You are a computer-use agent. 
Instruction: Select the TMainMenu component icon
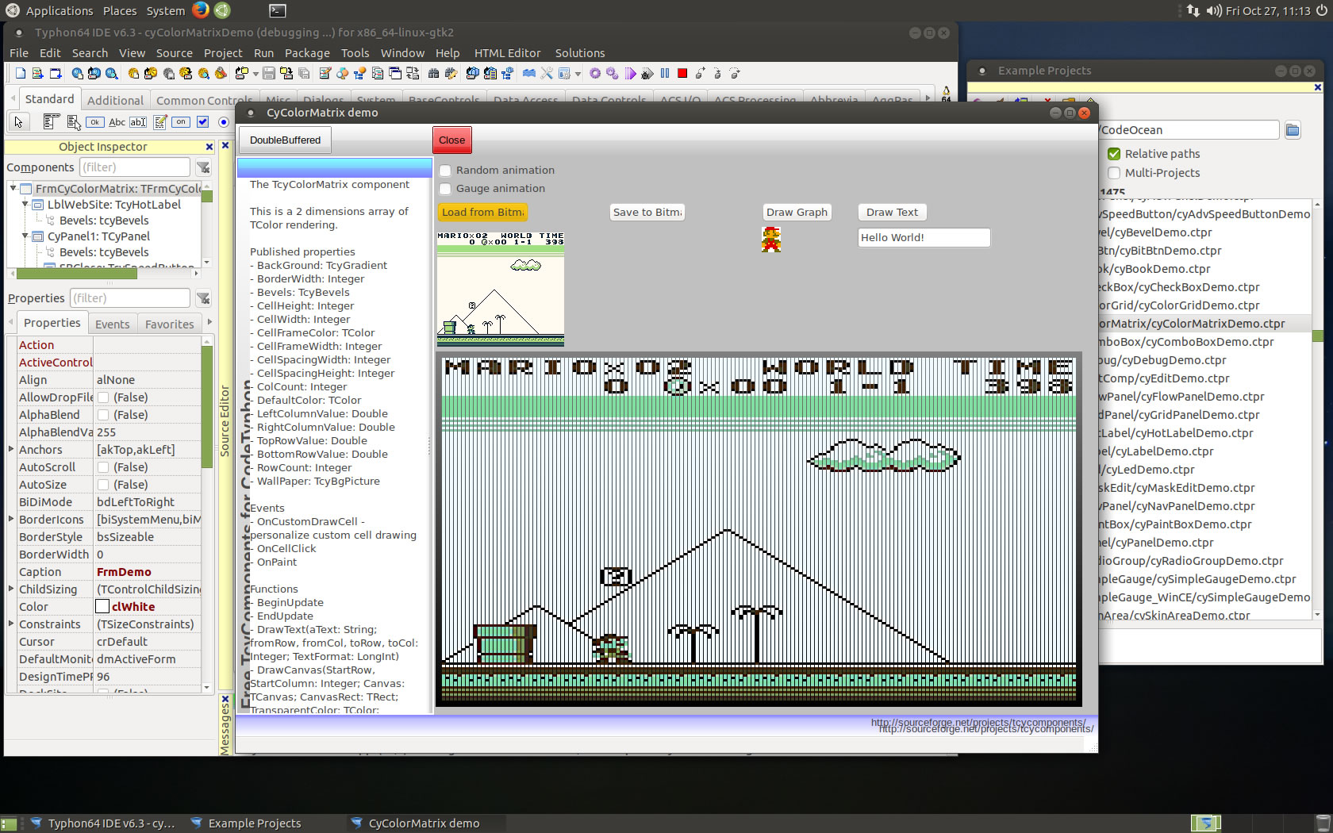(52, 122)
